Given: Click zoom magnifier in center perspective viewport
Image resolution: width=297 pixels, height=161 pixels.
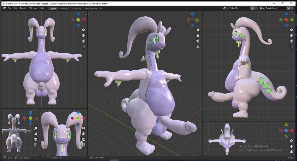Looking at the screenshot, I should click(198, 30).
